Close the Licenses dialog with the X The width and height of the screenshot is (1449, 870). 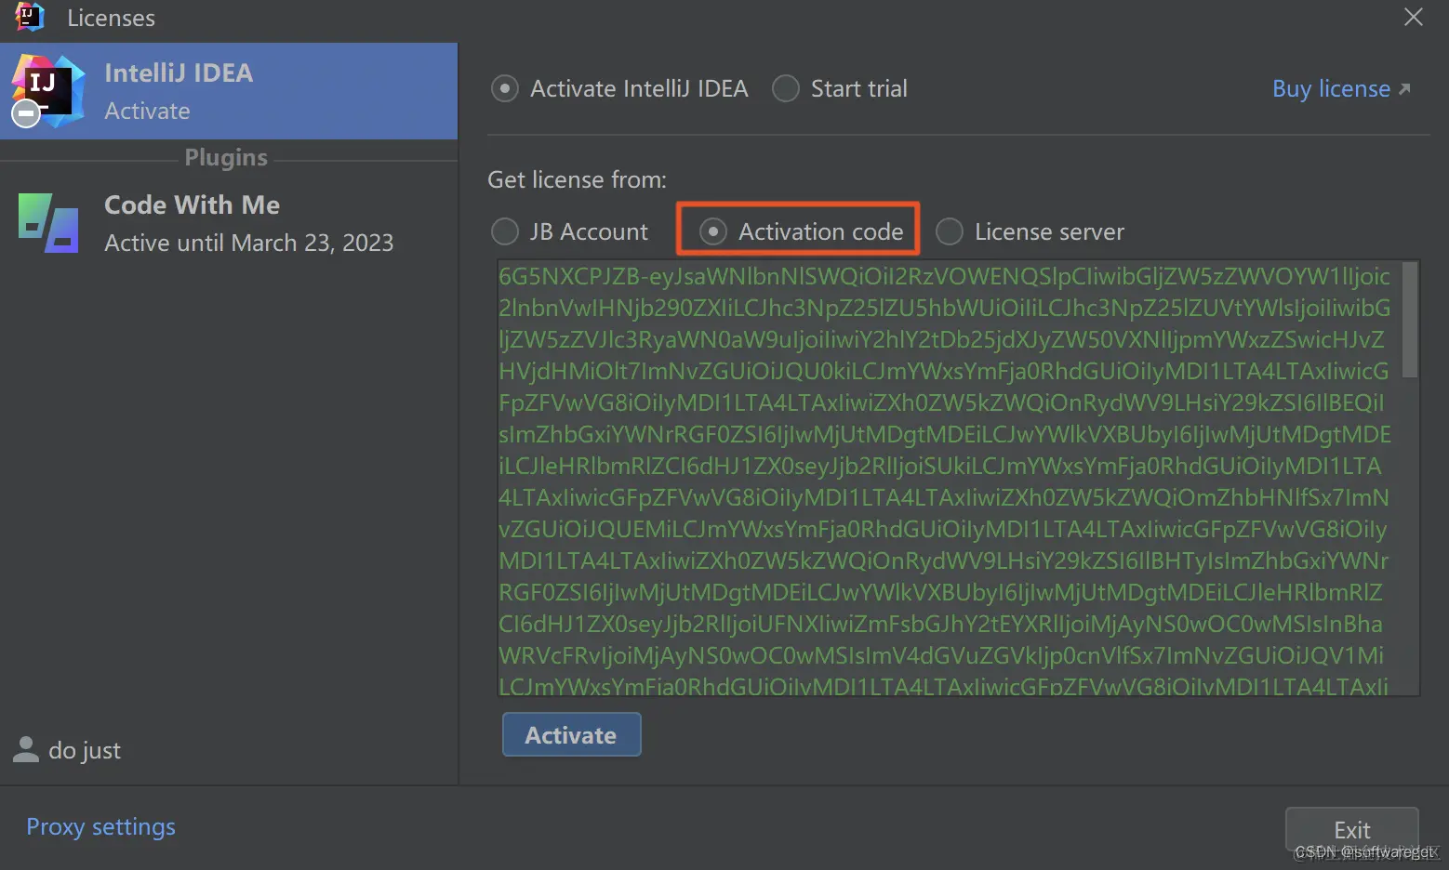coord(1413,17)
